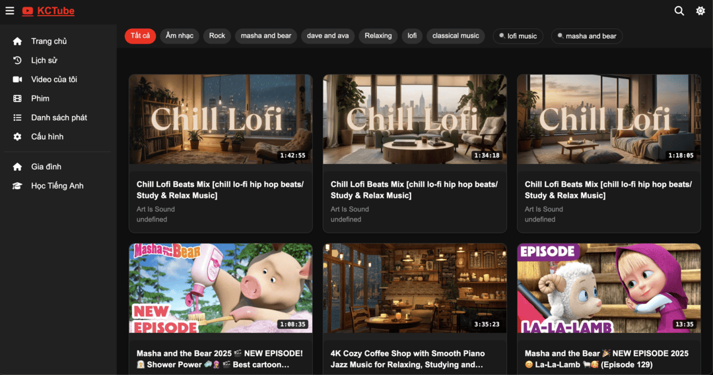Viewport: 713px width, 375px height.
Task: Click the list icon beside Danh sách phát
Action: [17, 117]
